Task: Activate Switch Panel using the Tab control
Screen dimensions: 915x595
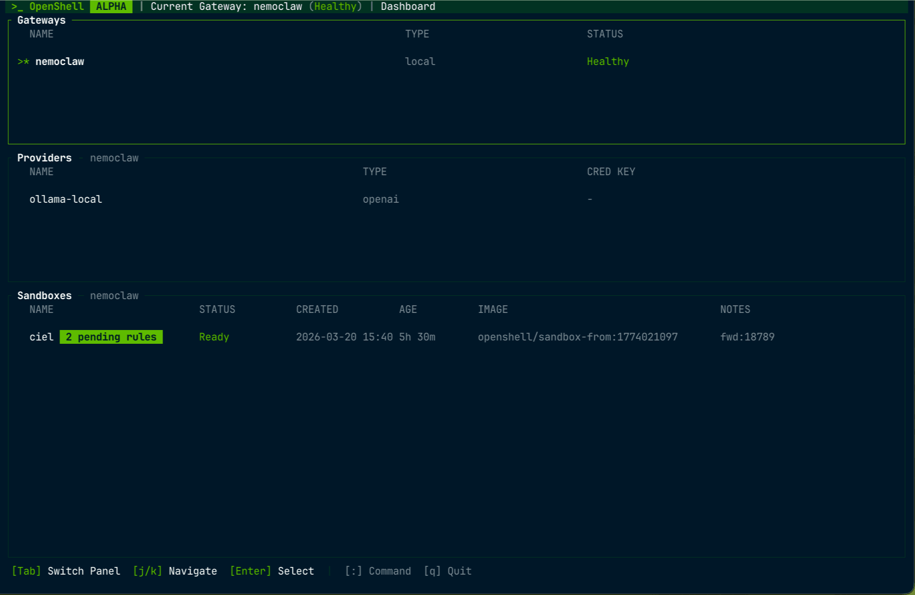Action: (26, 571)
